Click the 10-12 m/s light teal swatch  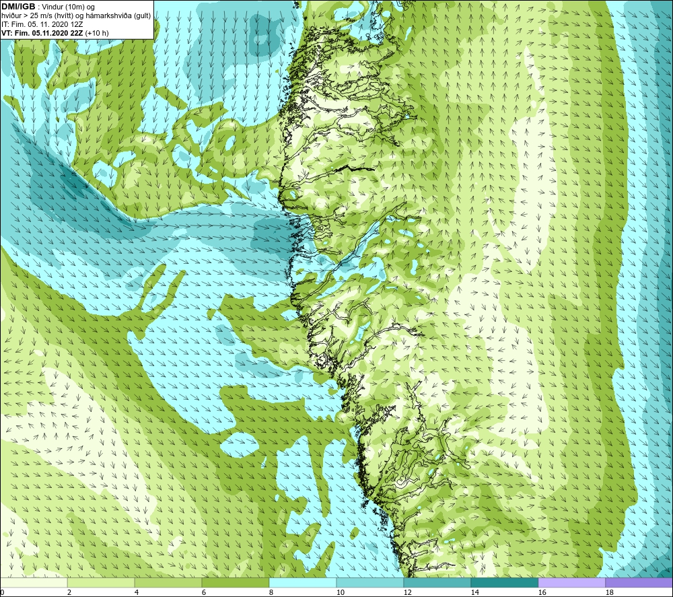click(370, 582)
